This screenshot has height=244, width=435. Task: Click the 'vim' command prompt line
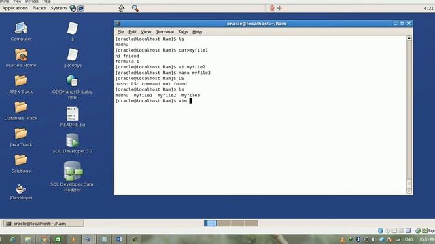pos(154,101)
